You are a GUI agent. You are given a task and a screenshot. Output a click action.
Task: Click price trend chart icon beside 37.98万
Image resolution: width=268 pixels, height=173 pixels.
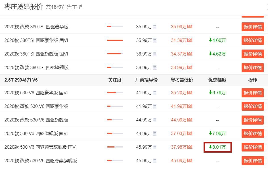point(190,147)
